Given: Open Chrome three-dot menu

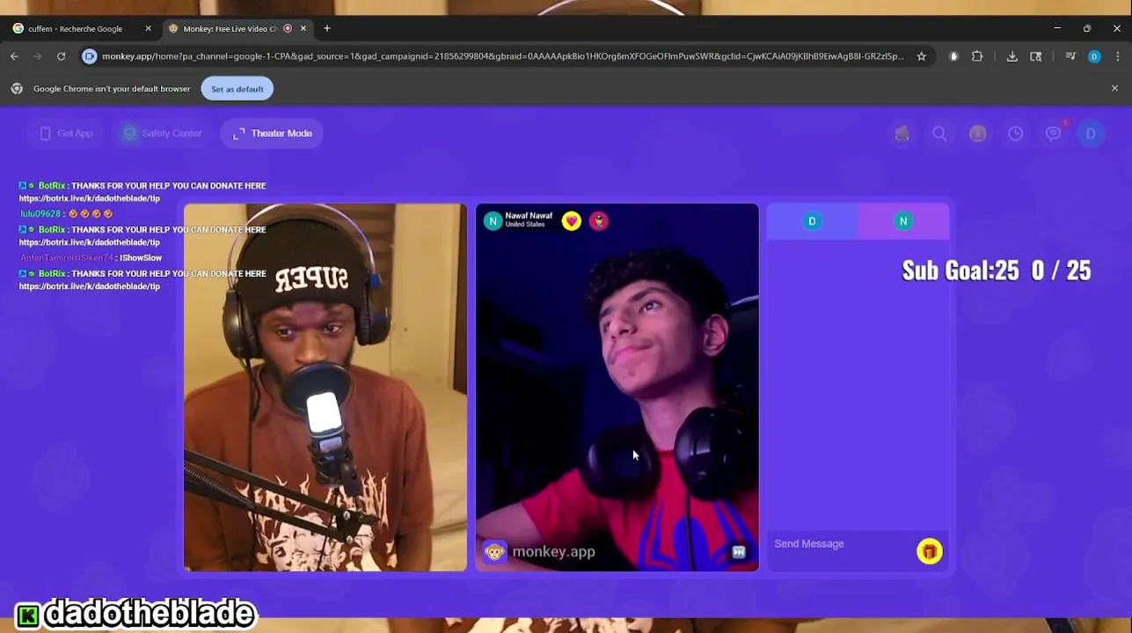Looking at the screenshot, I should pos(1118,56).
